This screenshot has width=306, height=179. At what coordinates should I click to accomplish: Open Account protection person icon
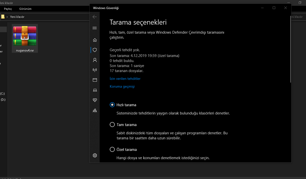(x=95, y=60)
